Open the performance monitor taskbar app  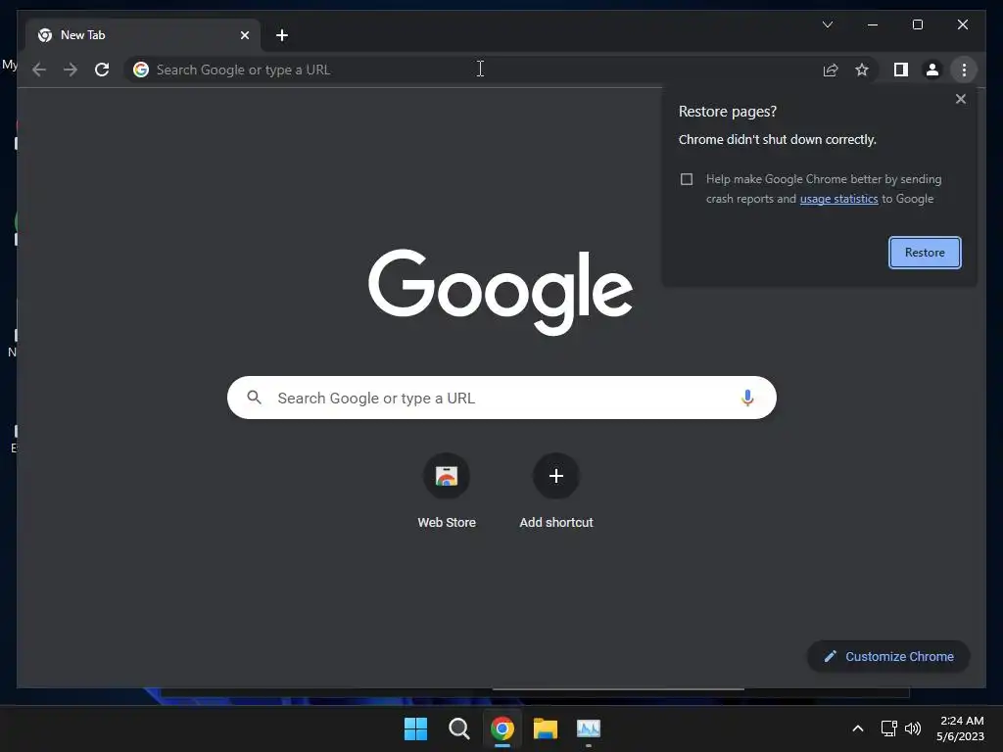click(x=589, y=728)
